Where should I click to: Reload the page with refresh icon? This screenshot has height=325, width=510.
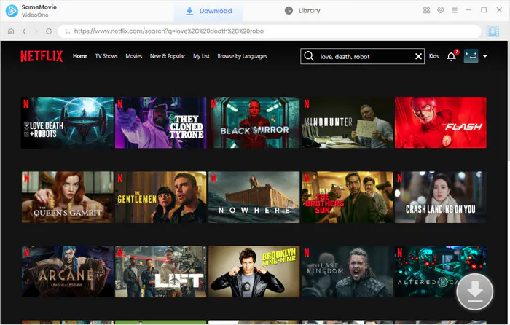49,31
